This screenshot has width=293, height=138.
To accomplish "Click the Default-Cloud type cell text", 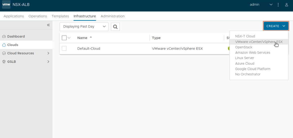I will tap(177, 48).
